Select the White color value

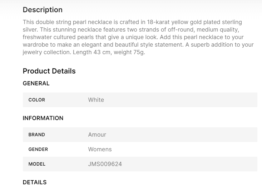pyautogui.click(x=96, y=100)
